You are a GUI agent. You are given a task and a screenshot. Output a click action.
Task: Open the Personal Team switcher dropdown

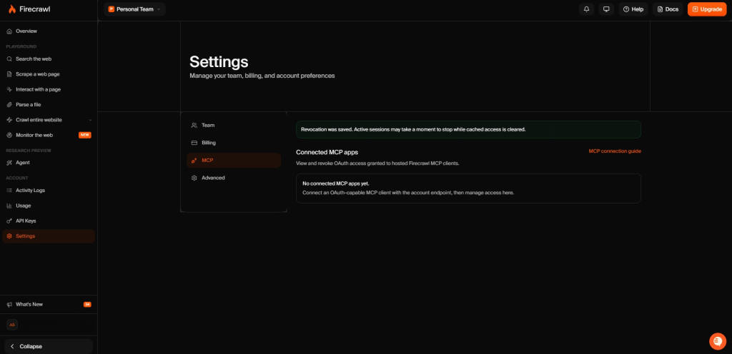point(134,9)
